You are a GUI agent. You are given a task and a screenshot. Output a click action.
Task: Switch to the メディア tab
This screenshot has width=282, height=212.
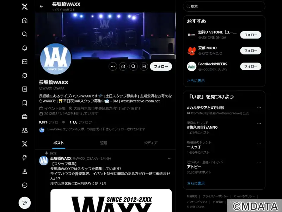tap(151, 143)
